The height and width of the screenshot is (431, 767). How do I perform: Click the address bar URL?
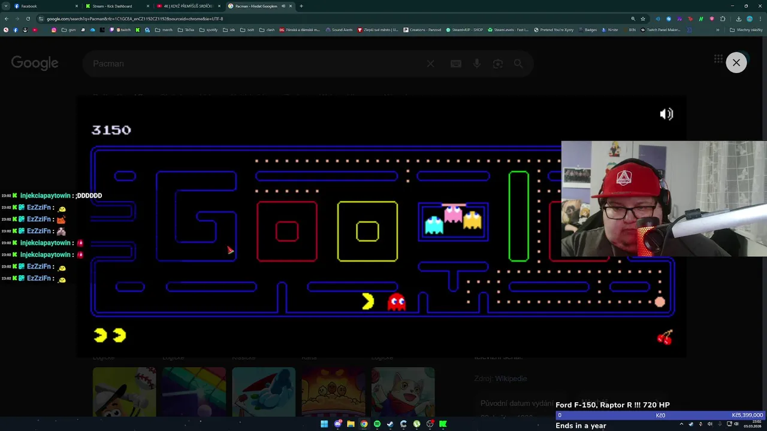tap(135, 19)
